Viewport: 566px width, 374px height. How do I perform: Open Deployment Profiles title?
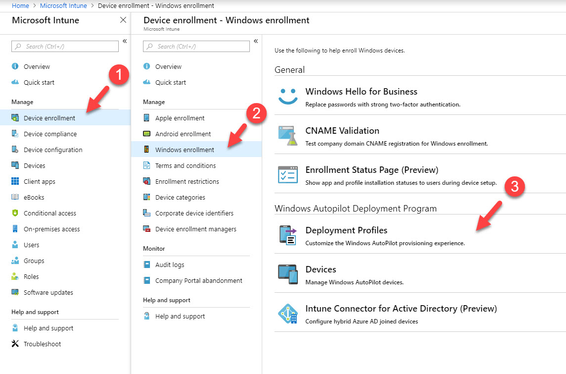click(346, 230)
